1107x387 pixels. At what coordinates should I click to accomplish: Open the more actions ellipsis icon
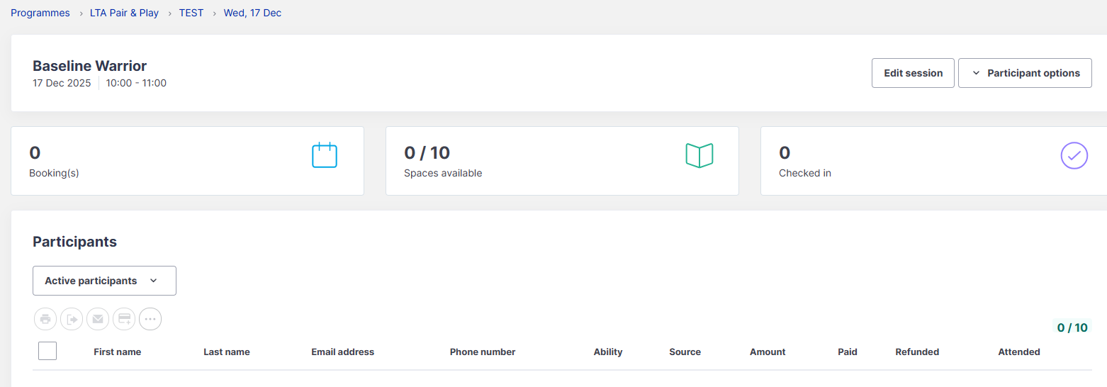[x=150, y=319]
